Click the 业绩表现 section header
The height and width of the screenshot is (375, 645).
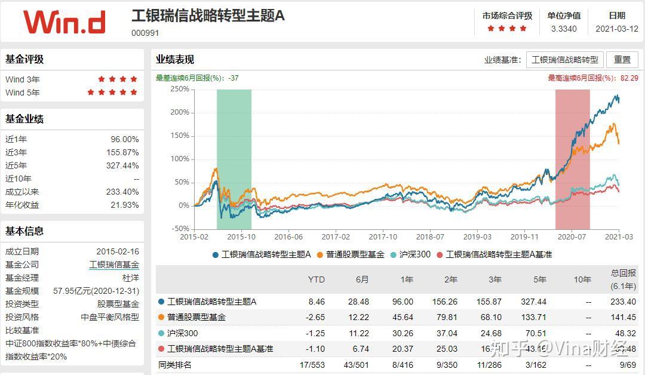click(175, 60)
